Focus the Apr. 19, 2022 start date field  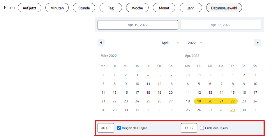(x=137, y=25)
